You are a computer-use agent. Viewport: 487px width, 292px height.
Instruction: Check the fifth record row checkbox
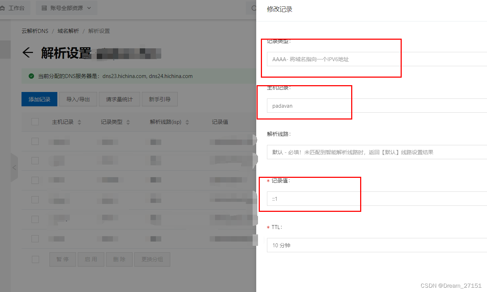point(35,219)
